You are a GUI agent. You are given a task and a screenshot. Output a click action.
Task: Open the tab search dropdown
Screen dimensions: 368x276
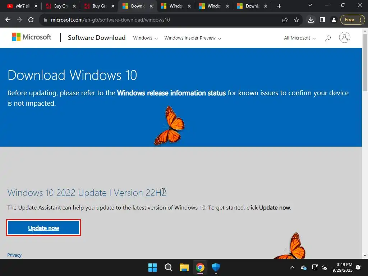tap(310, 5)
